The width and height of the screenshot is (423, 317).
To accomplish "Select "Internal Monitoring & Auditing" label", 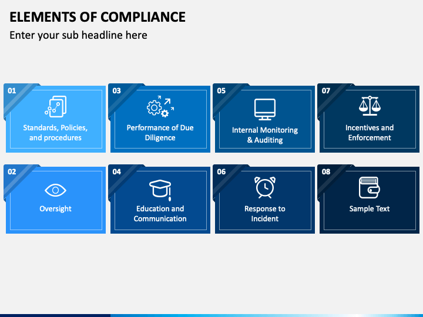I will (x=265, y=135).
